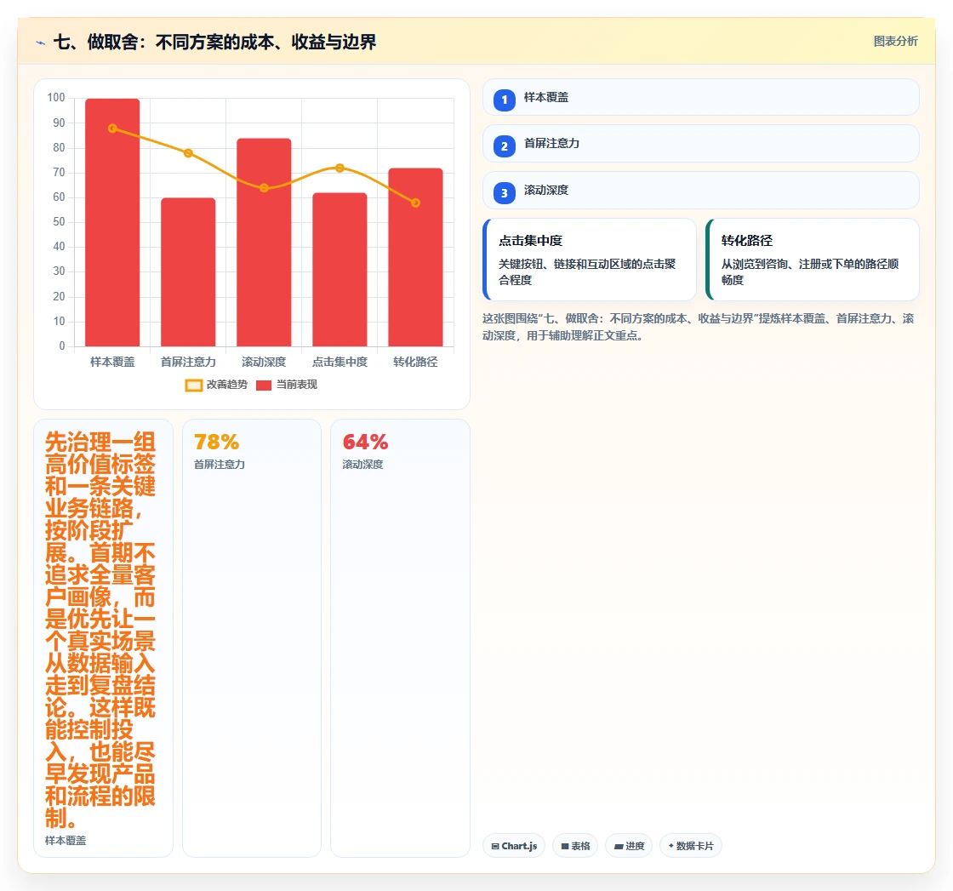The width and height of the screenshot is (953, 891).
Task: Toggle the 改善趋势 legend swatch
Action: click(193, 386)
